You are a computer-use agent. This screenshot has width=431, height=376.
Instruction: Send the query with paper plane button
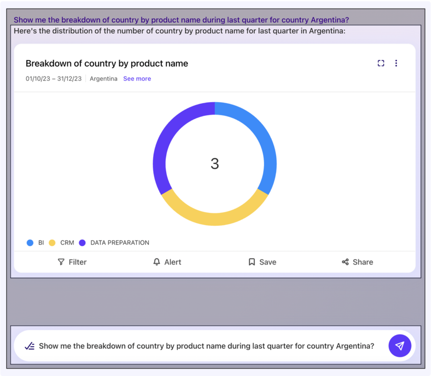(400, 346)
